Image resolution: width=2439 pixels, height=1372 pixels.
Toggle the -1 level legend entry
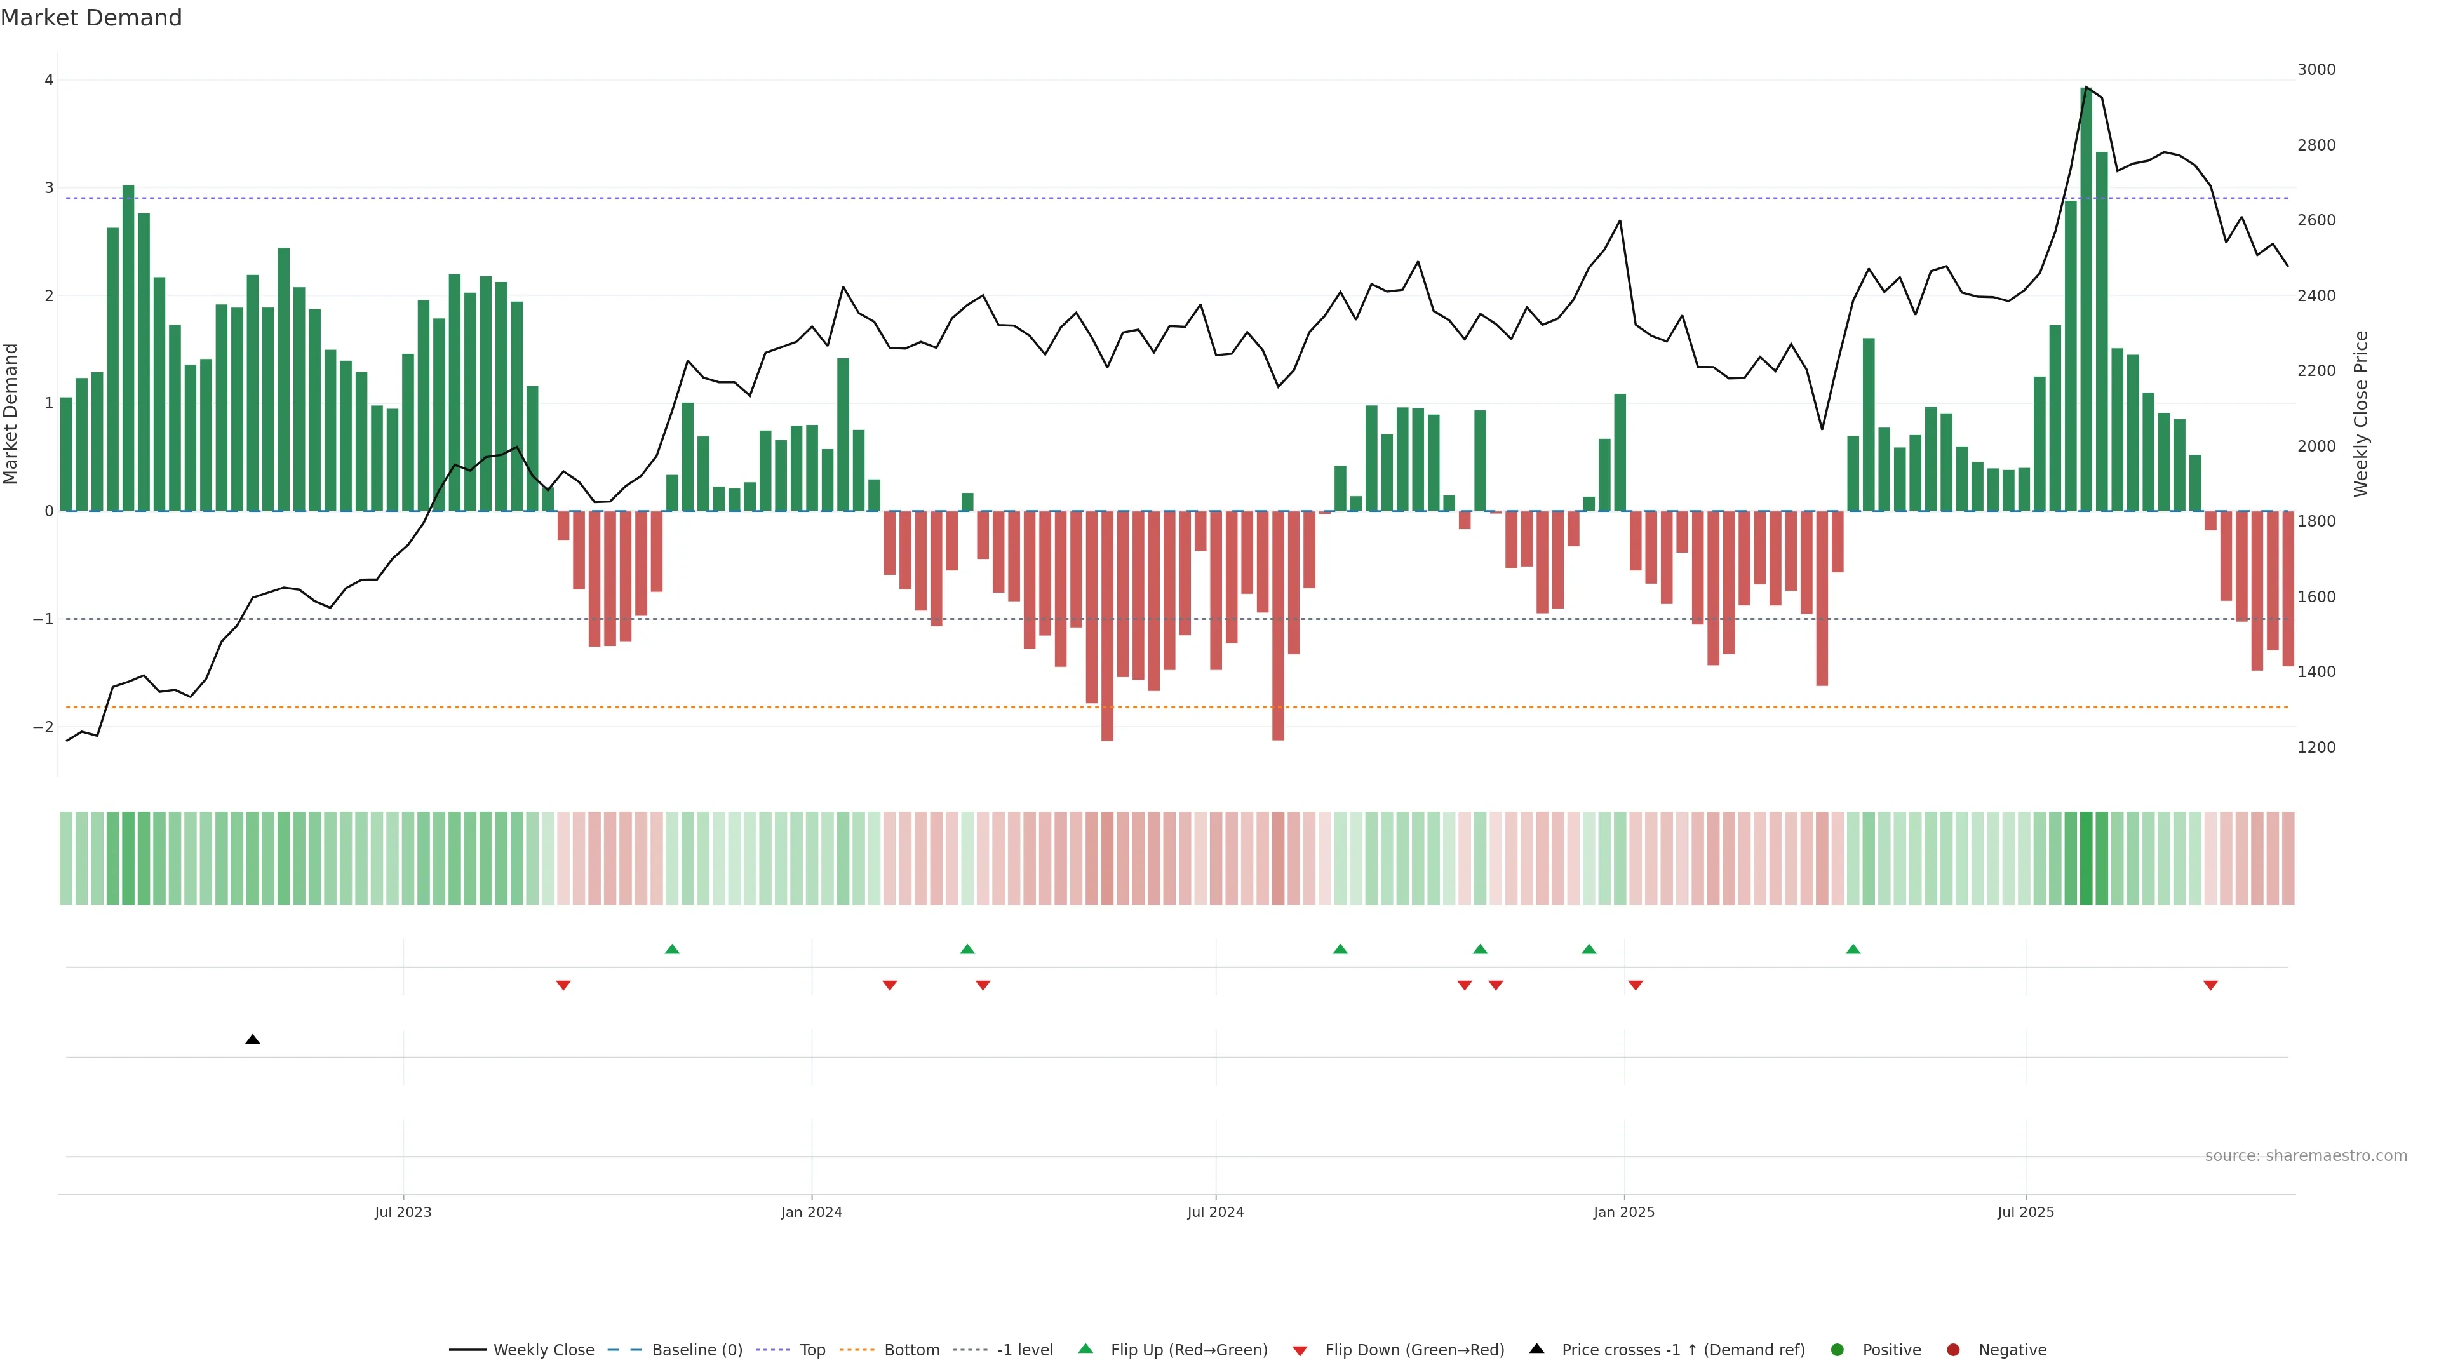(1025, 1350)
